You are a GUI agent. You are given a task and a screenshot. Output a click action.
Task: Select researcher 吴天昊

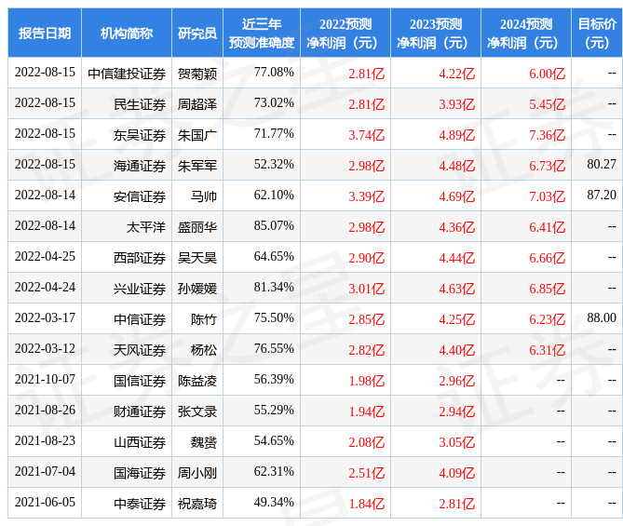tap(197, 258)
